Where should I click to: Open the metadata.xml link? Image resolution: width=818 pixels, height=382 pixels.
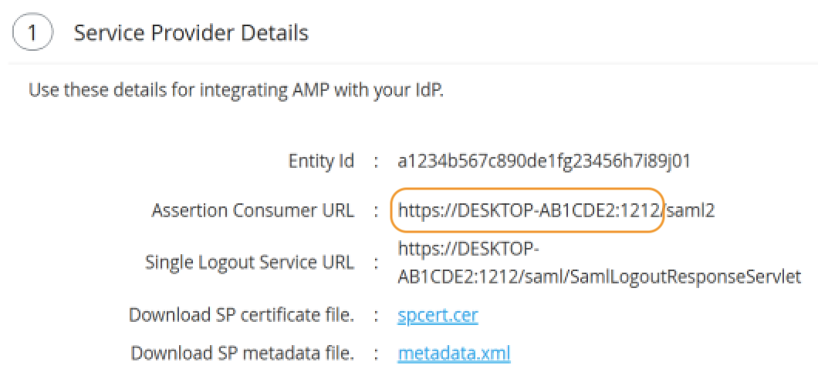tap(454, 354)
